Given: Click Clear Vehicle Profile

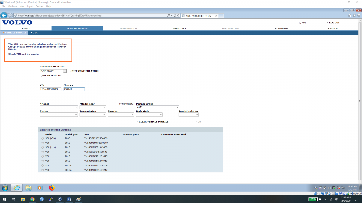Looking at the screenshot, I should click(153, 122).
